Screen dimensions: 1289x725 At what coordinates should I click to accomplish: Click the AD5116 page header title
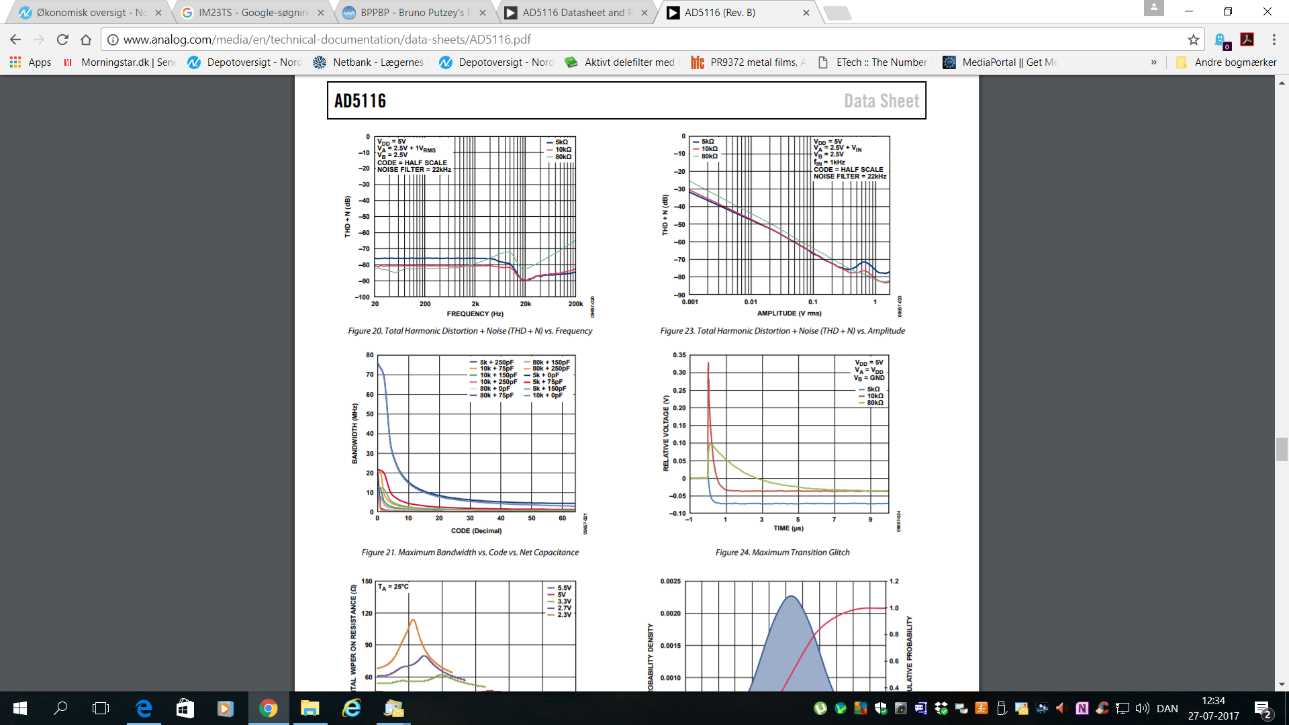(360, 101)
